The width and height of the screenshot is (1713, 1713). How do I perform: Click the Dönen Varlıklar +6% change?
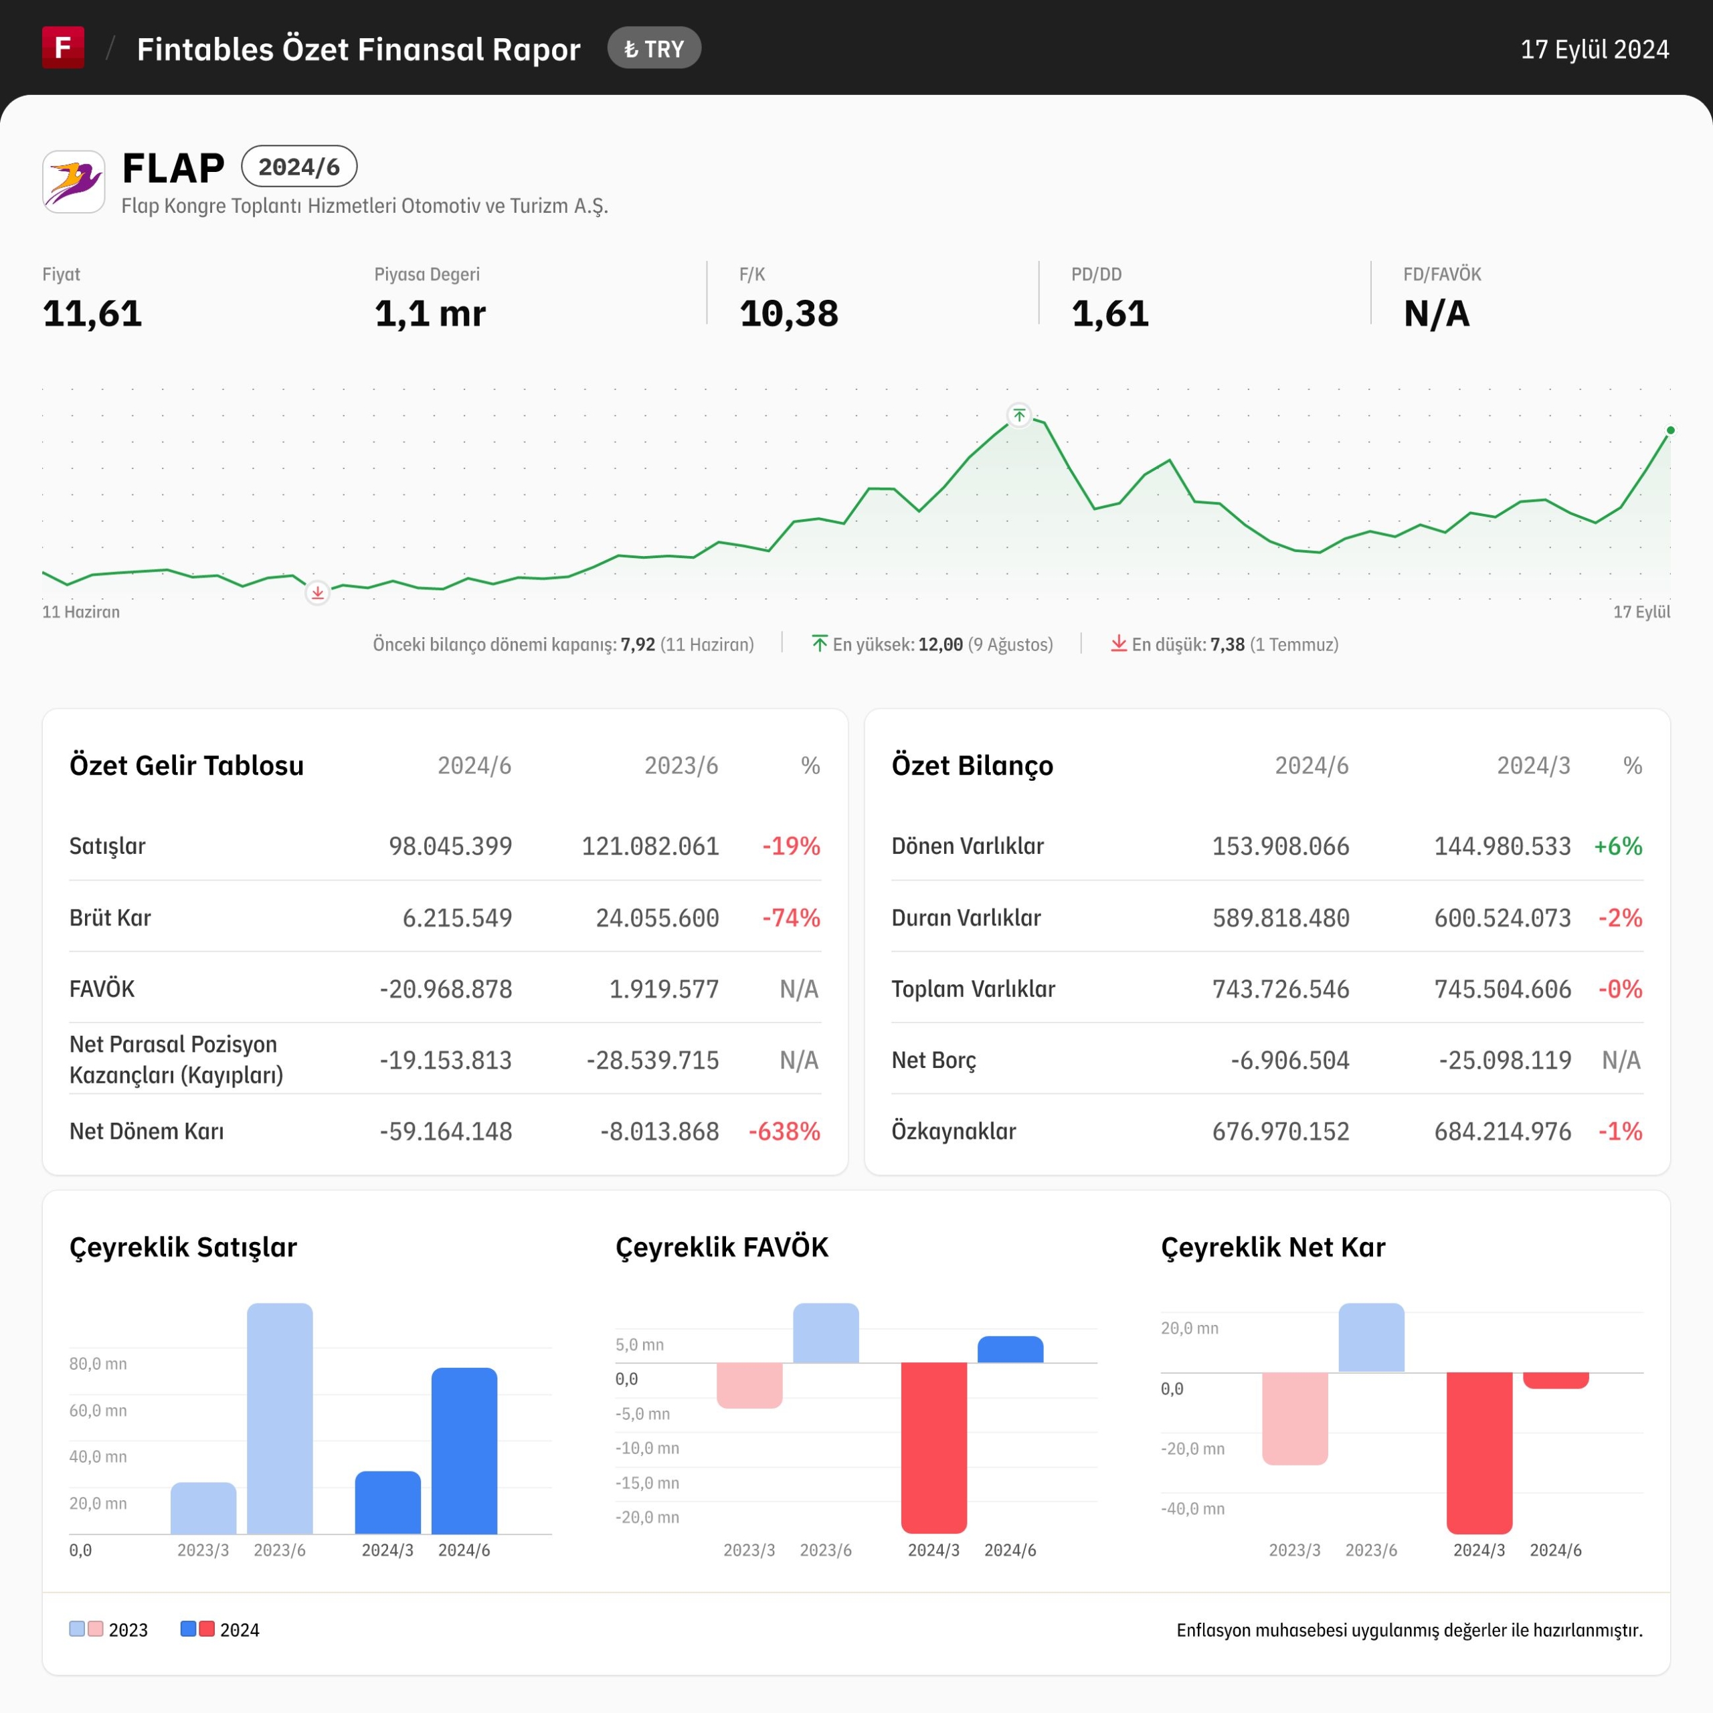tap(1618, 846)
